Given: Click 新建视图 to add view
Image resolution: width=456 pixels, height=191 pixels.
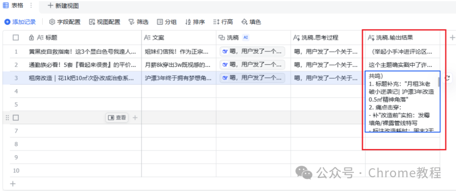Looking at the screenshot, I should click(63, 5).
